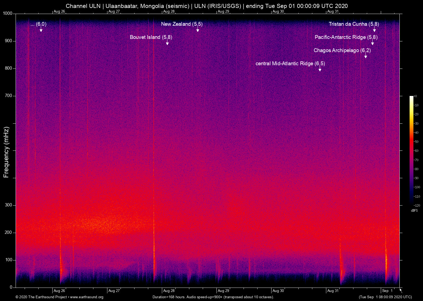Click the New Zealand (5.5) annotation label
The width and height of the screenshot is (423, 301).
click(x=182, y=24)
